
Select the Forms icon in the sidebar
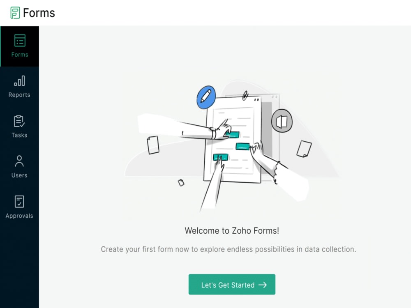point(19,41)
